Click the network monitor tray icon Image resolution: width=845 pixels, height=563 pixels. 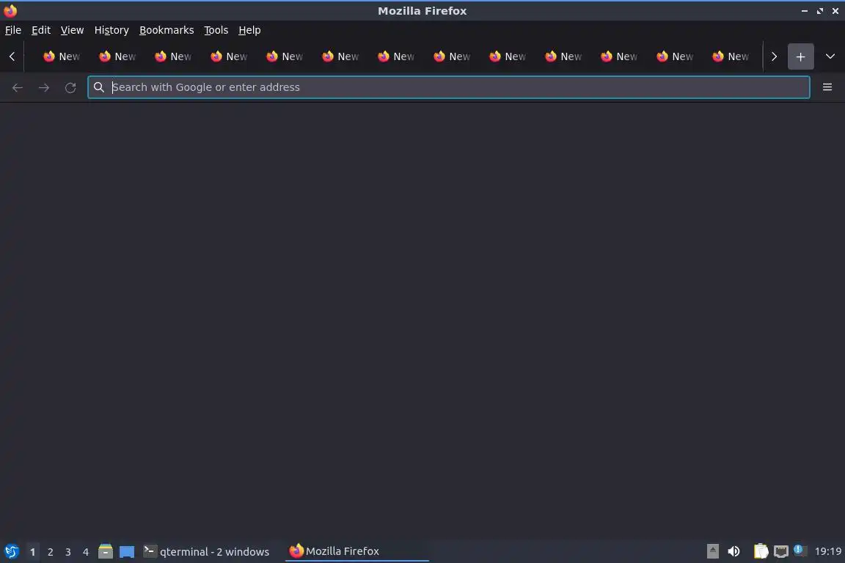coord(780,551)
